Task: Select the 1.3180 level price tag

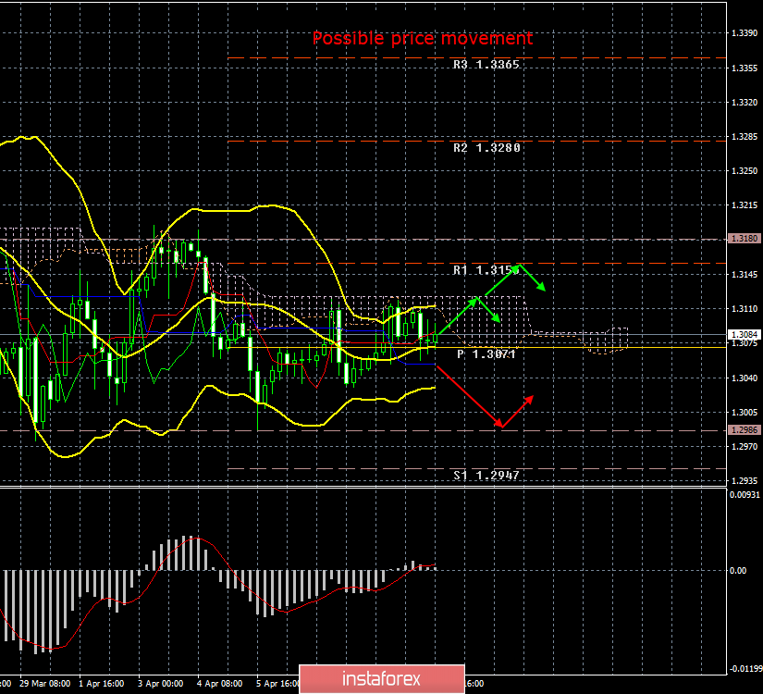Action: click(x=744, y=239)
